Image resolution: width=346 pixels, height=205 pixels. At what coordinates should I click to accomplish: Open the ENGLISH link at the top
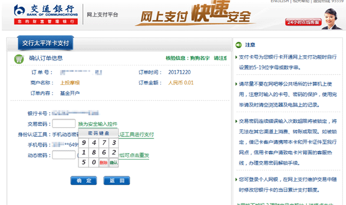(280, 1)
